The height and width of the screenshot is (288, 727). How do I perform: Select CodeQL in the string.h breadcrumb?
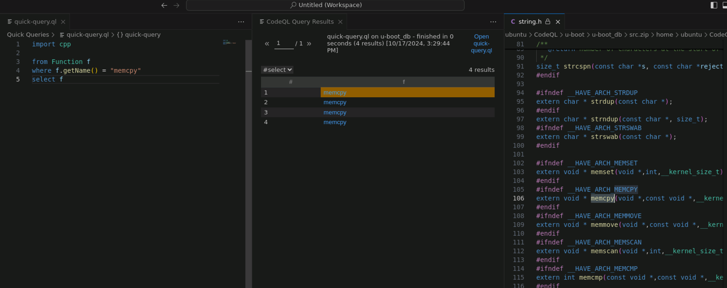click(546, 35)
